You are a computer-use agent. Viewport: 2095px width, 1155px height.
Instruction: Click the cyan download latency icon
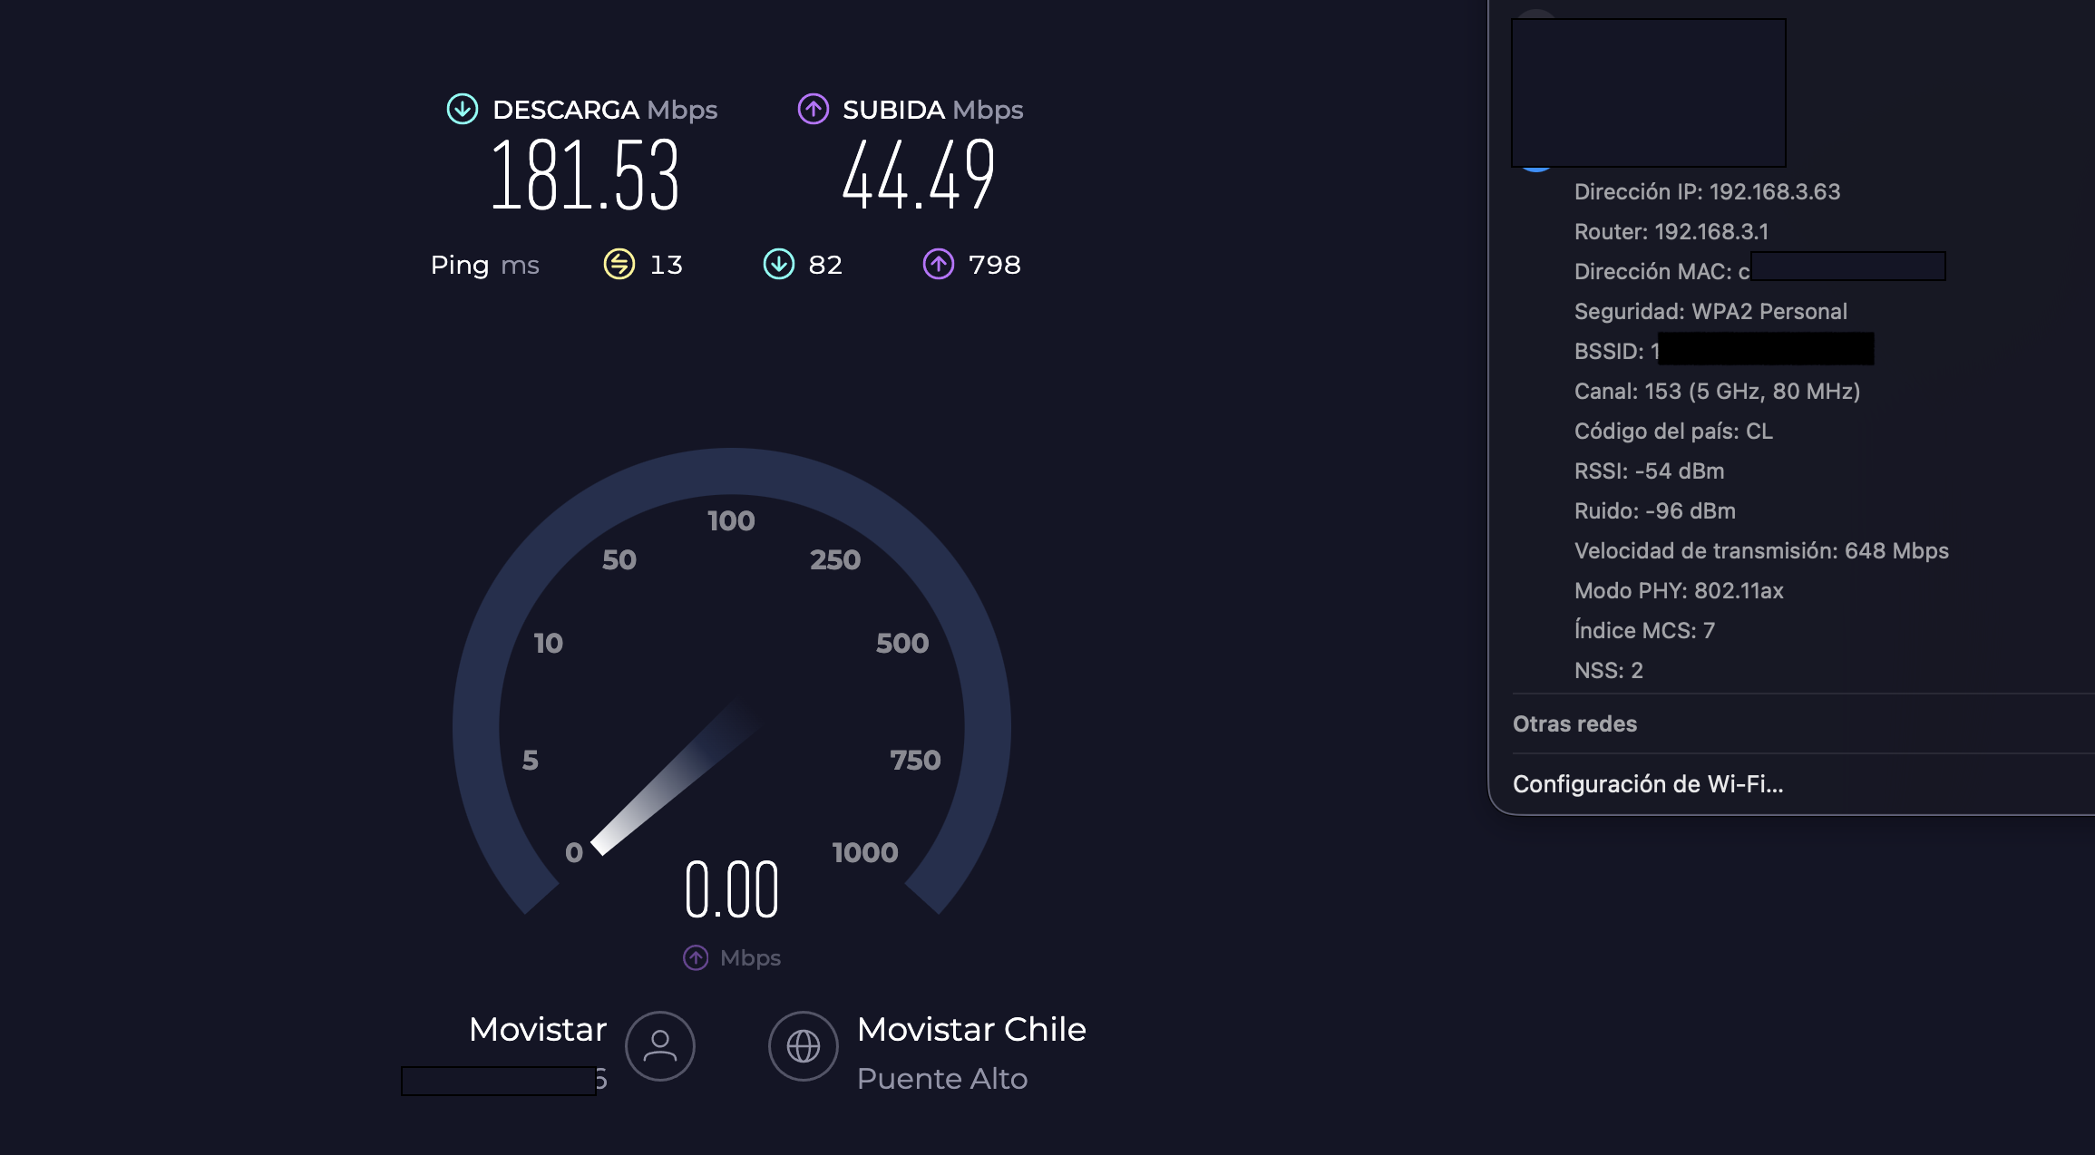(x=778, y=265)
